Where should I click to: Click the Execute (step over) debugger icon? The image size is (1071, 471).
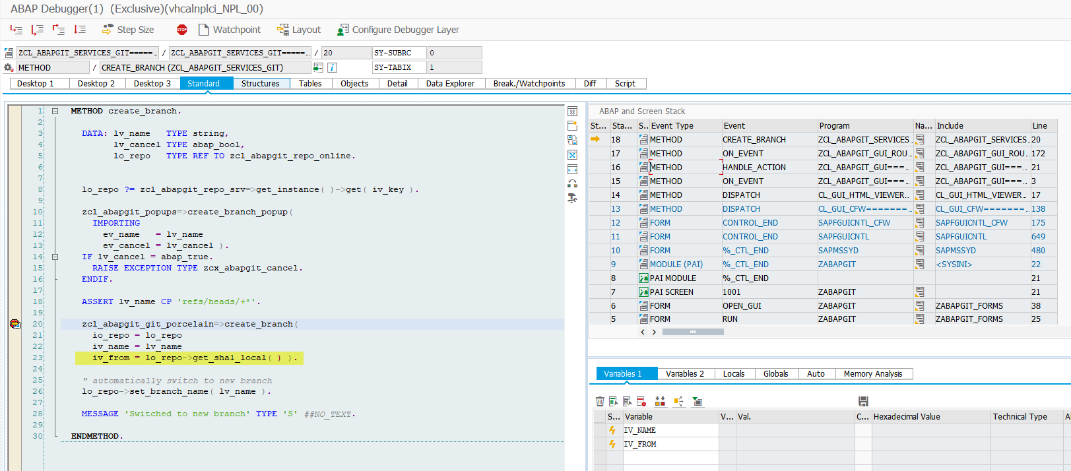[x=37, y=30]
